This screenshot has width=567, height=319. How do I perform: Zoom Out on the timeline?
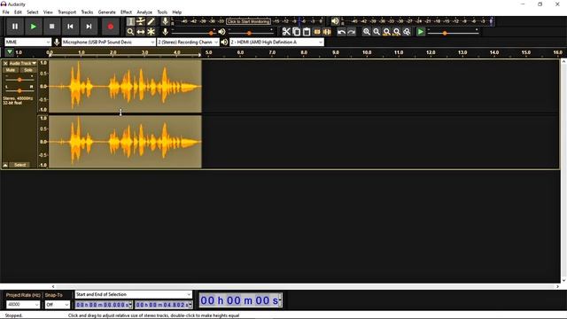tap(377, 32)
